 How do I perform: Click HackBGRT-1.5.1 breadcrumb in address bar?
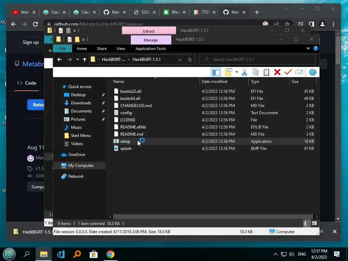pyautogui.click(x=146, y=59)
